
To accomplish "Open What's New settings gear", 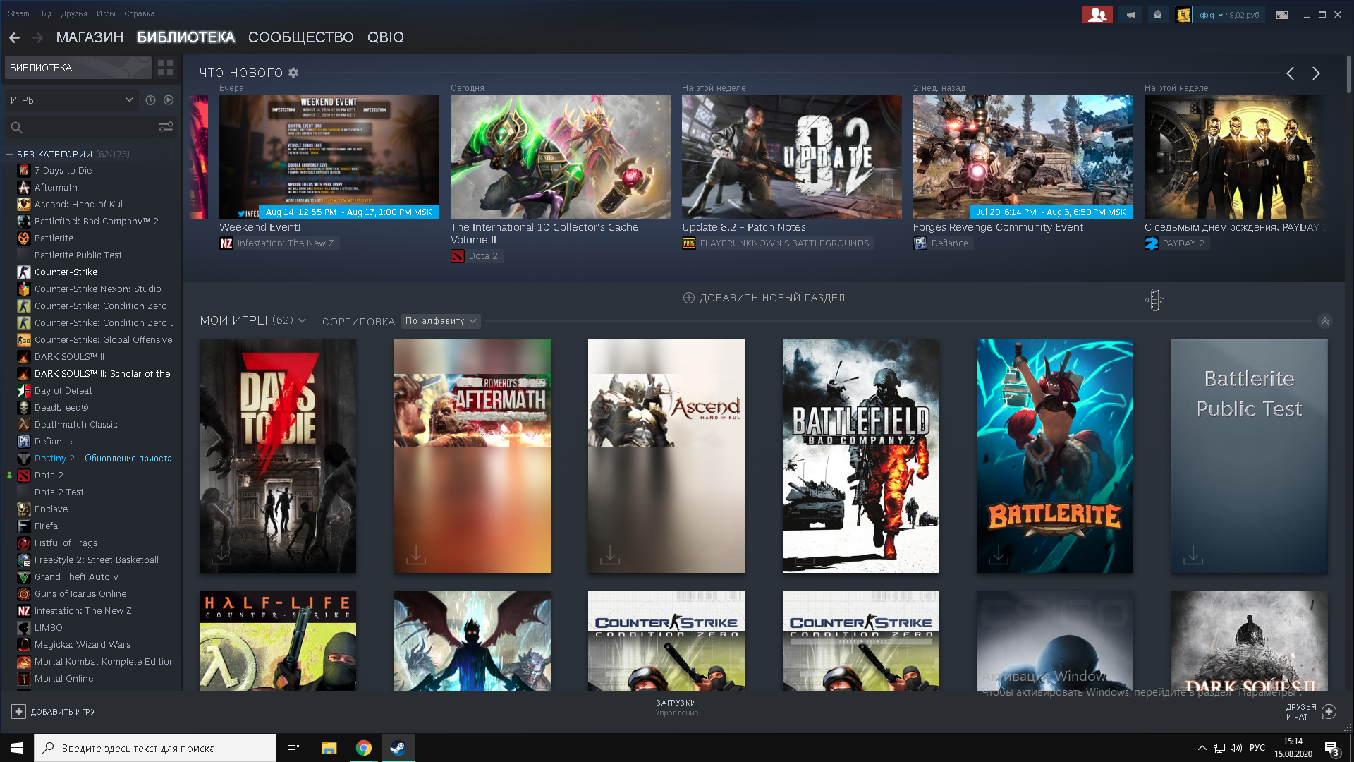I will [x=294, y=73].
